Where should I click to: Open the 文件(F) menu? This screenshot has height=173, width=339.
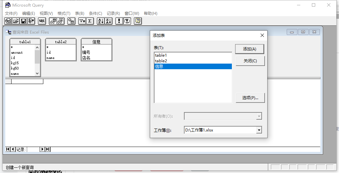[x=11, y=14]
